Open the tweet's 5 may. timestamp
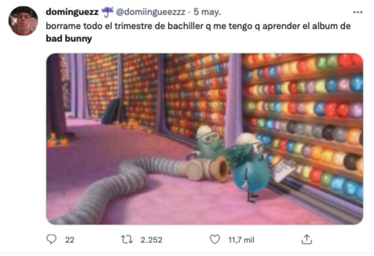 coord(207,12)
